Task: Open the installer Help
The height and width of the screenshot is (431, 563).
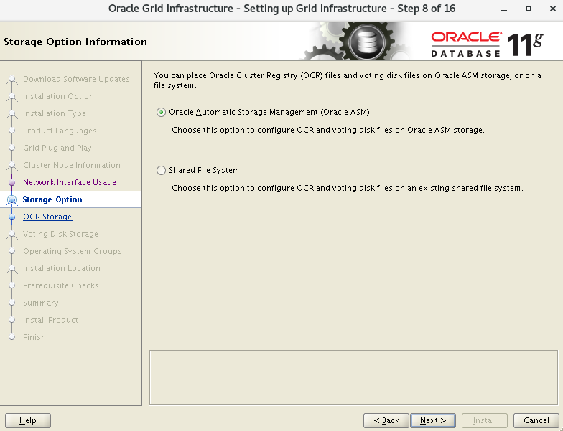Action: (28, 420)
